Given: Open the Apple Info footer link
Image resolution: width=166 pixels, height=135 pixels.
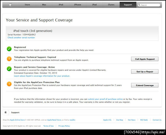Looking at the screenshot, I should [x=107, y=120].
